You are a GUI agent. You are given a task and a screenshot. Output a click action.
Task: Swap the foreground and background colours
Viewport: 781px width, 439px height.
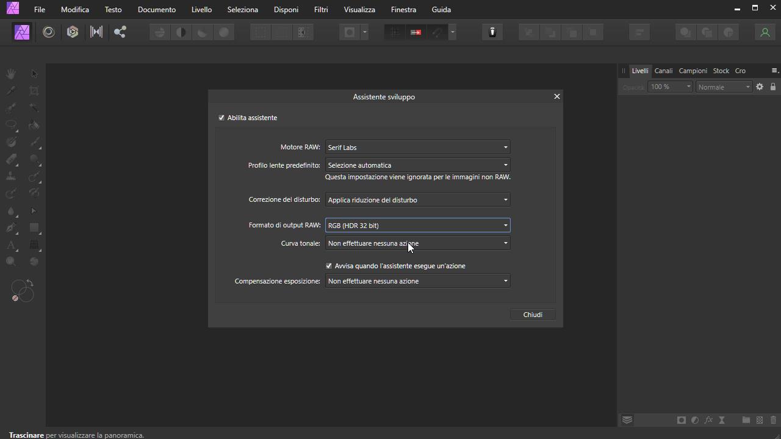[x=30, y=284]
